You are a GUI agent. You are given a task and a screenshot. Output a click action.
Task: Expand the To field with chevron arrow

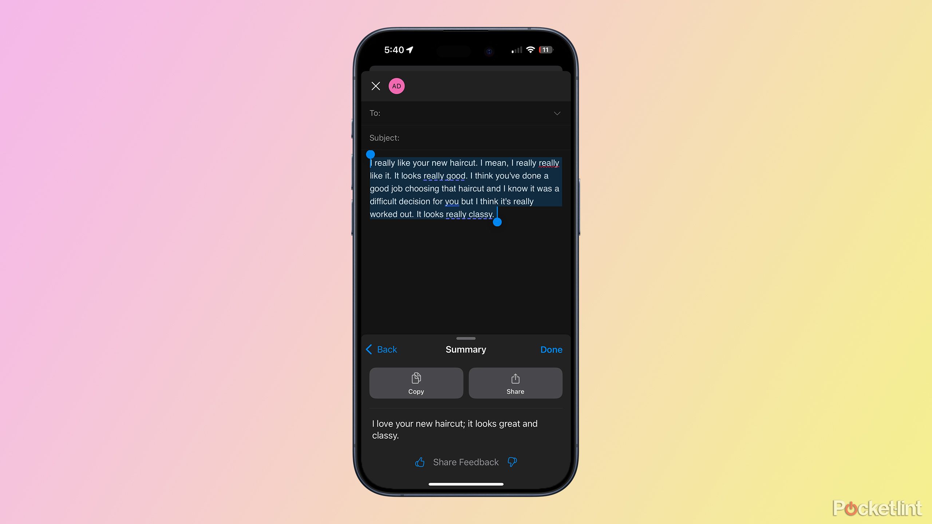(x=556, y=113)
